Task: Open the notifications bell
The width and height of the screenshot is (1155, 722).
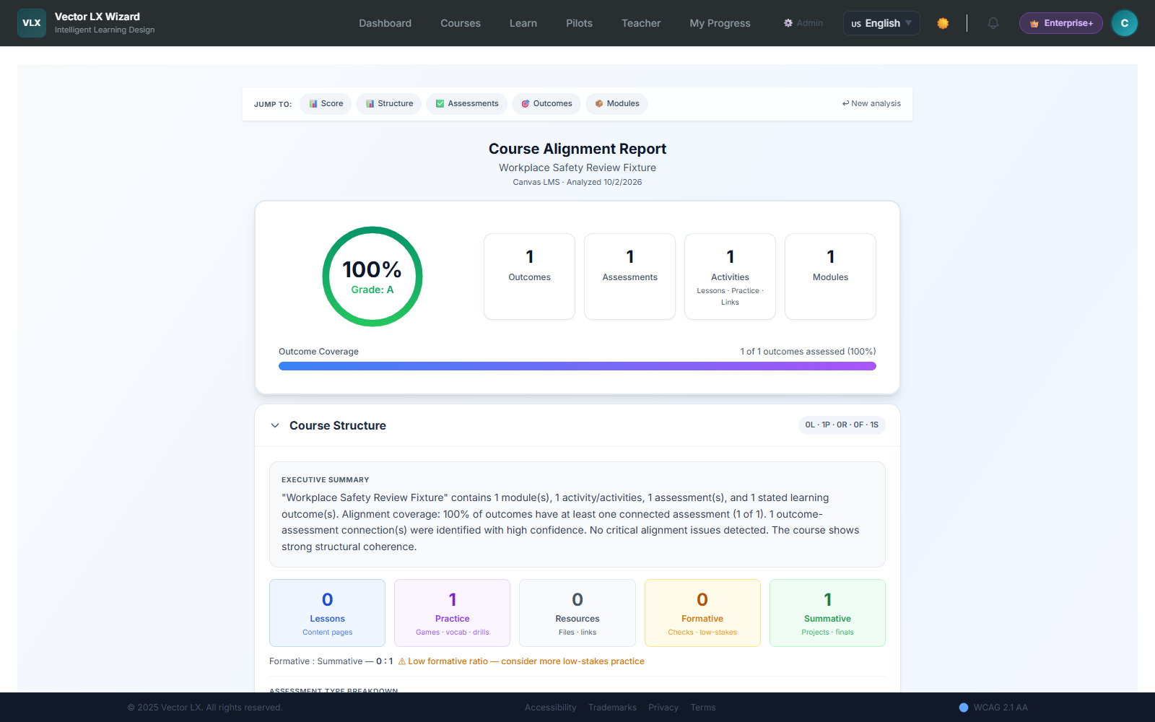Action: pyautogui.click(x=993, y=23)
